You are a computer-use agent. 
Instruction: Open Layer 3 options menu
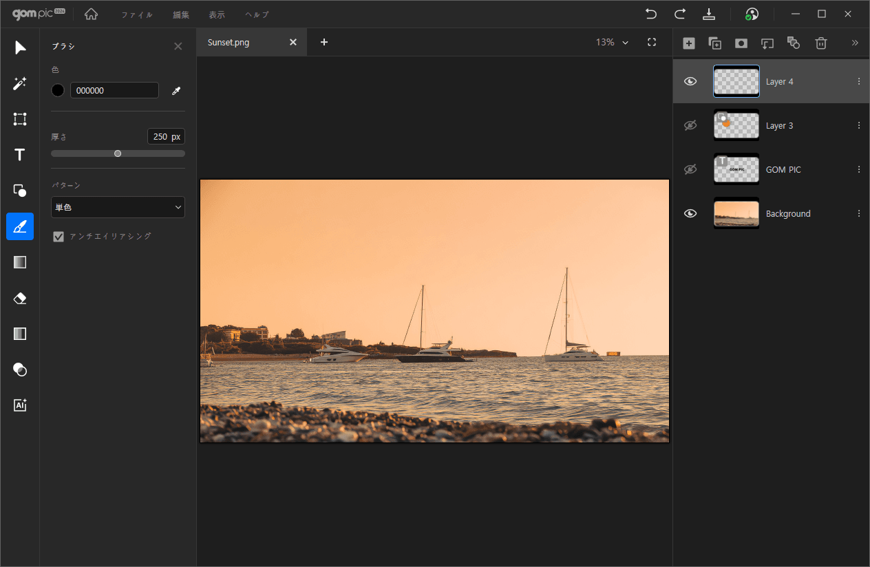858,125
